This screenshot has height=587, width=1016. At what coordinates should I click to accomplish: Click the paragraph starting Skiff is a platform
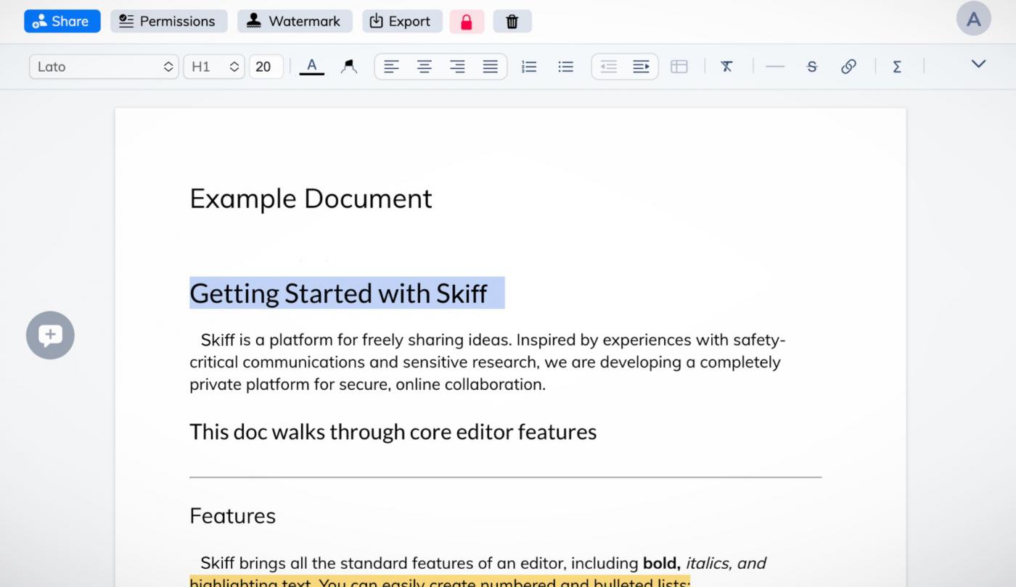pos(488,362)
